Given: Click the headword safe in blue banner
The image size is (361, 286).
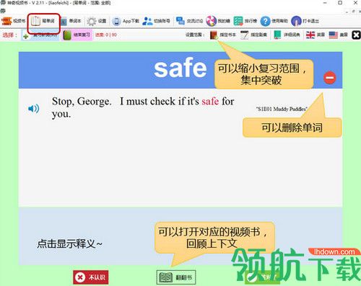Looking at the screenshot, I should point(180,68).
